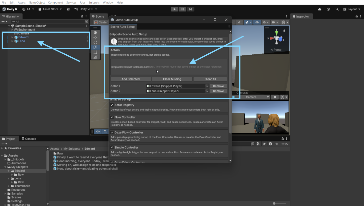Open the Window menu
The image size is (364, 206).
coord(108,3)
